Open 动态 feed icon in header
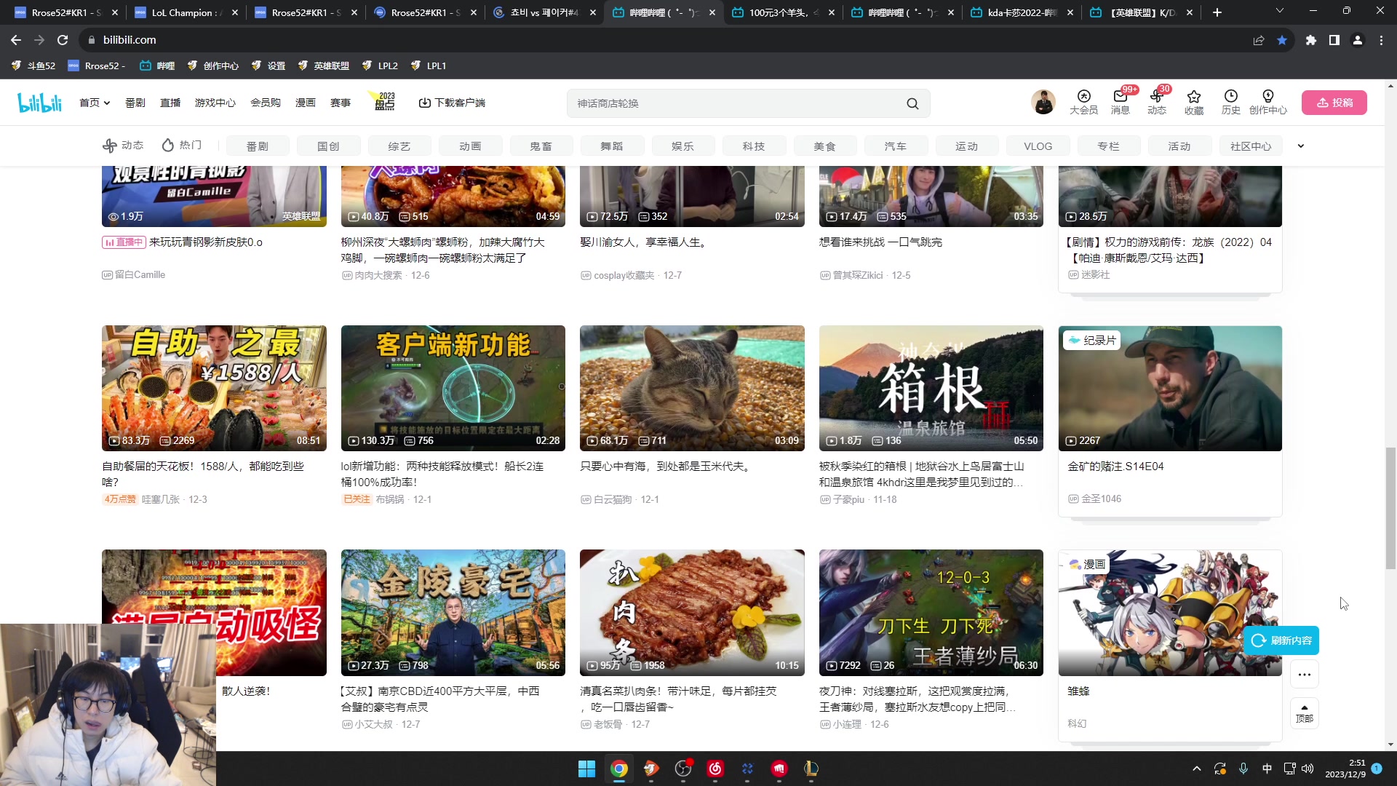Viewport: 1397px width, 786px height. 1157,102
